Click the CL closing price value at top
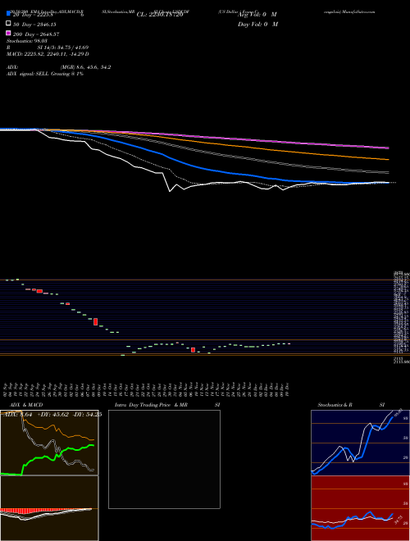This screenshot has width=410, height=541. pos(159,15)
